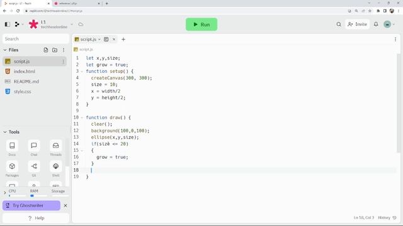Click the CPU usage bar
This screenshot has width=403, height=226.
pyautogui.click(x=17, y=196)
